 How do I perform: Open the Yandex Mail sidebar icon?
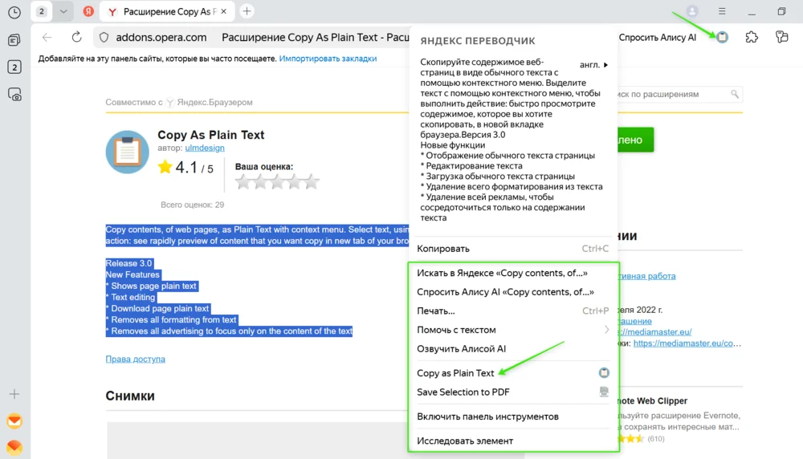tap(14, 420)
